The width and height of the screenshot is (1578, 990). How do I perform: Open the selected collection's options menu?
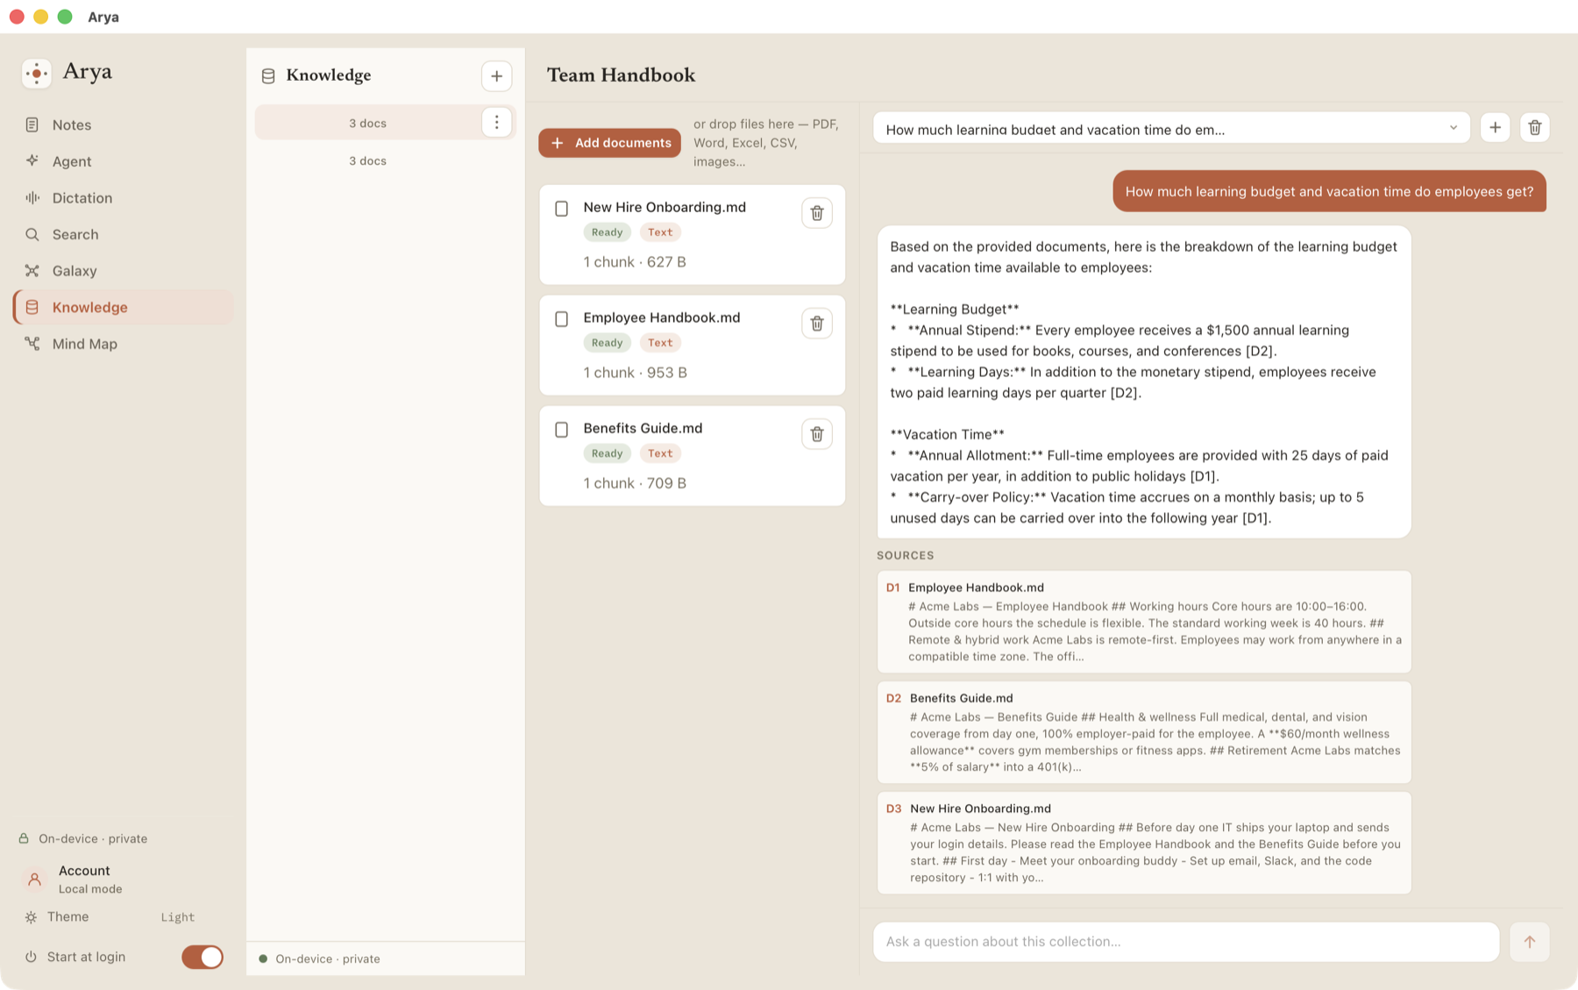click(497, 123)
